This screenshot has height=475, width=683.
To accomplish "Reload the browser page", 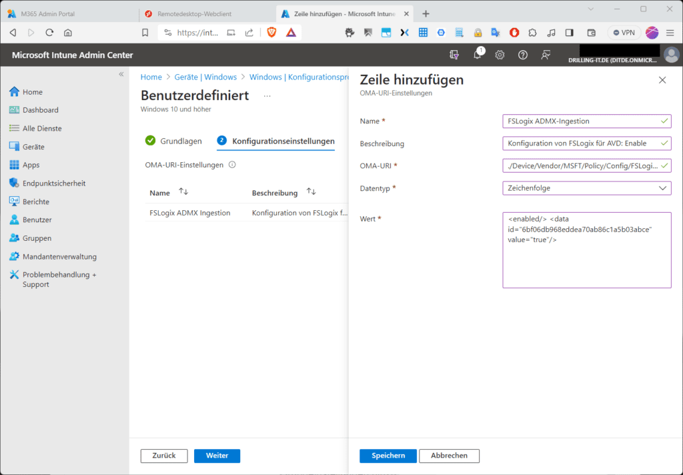I will 49,33.
